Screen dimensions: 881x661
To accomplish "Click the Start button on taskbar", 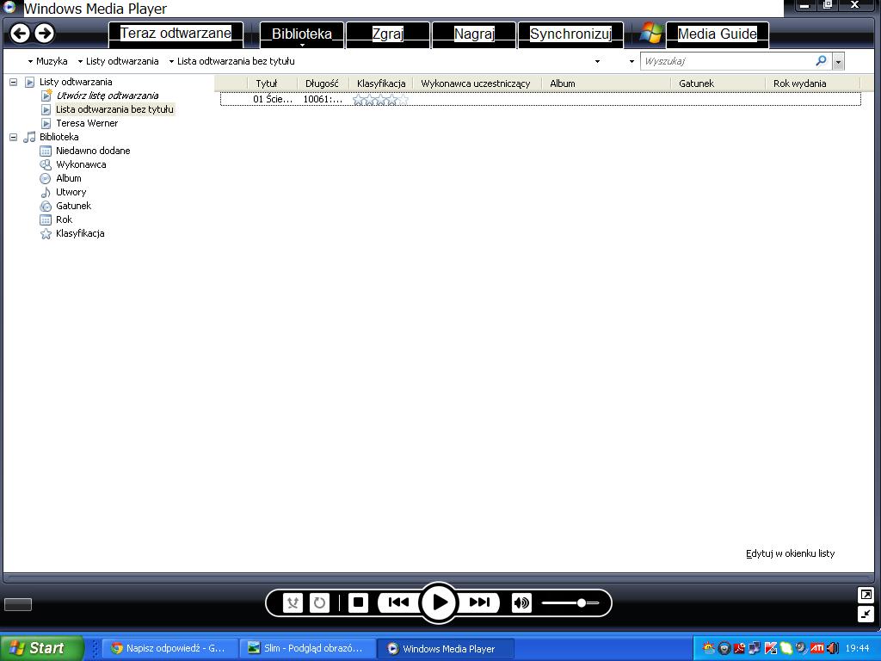I will coord(41,648).
